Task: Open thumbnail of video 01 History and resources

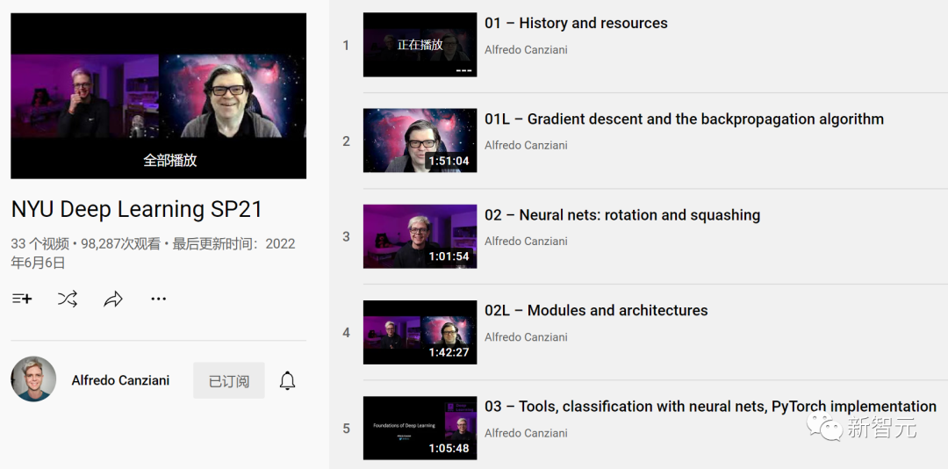Action: (420, 45)
